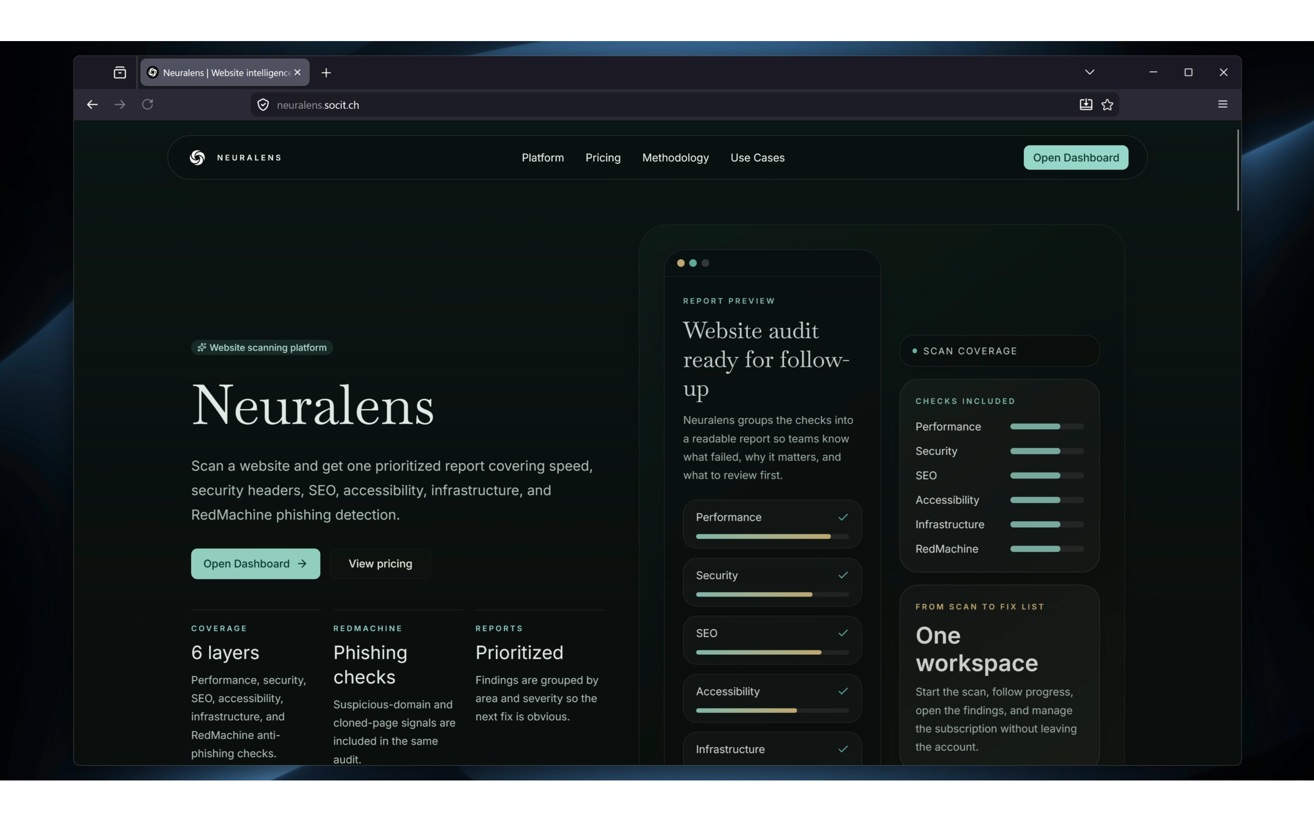This screenshot has width=1314, height=820.
Task: Open the Pricing nav item
Action: tap(603, 158)
